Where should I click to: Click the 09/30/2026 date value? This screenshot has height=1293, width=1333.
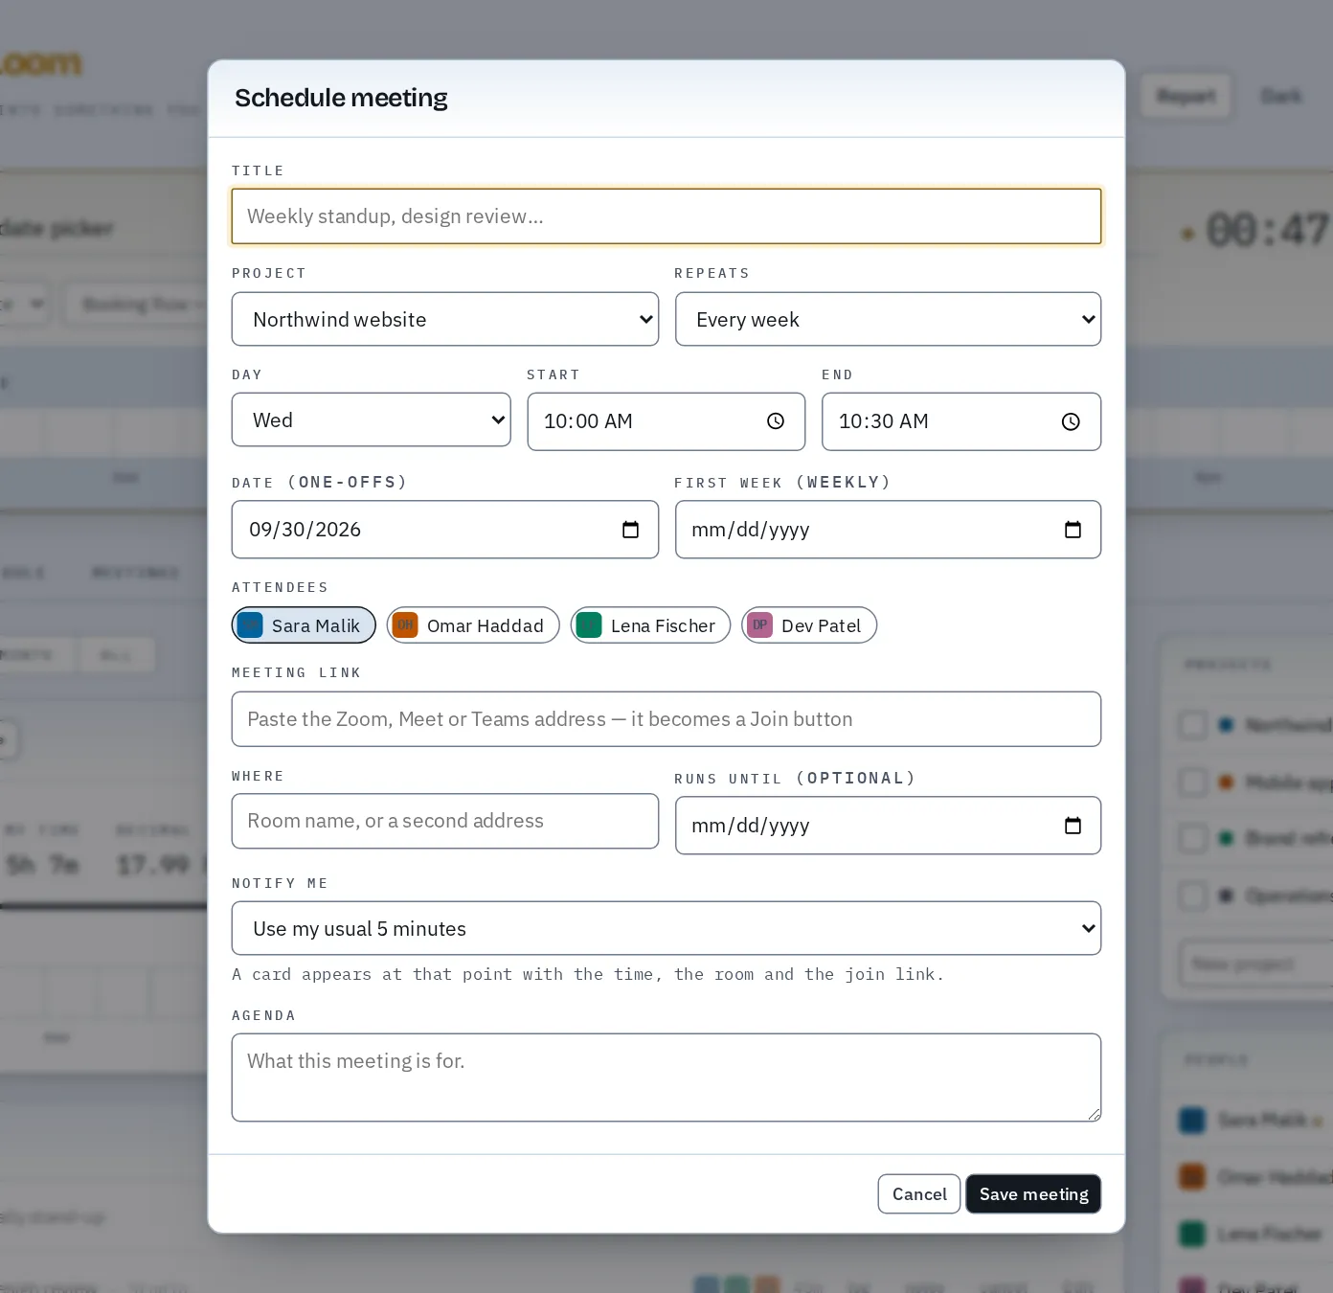[305, 530]
